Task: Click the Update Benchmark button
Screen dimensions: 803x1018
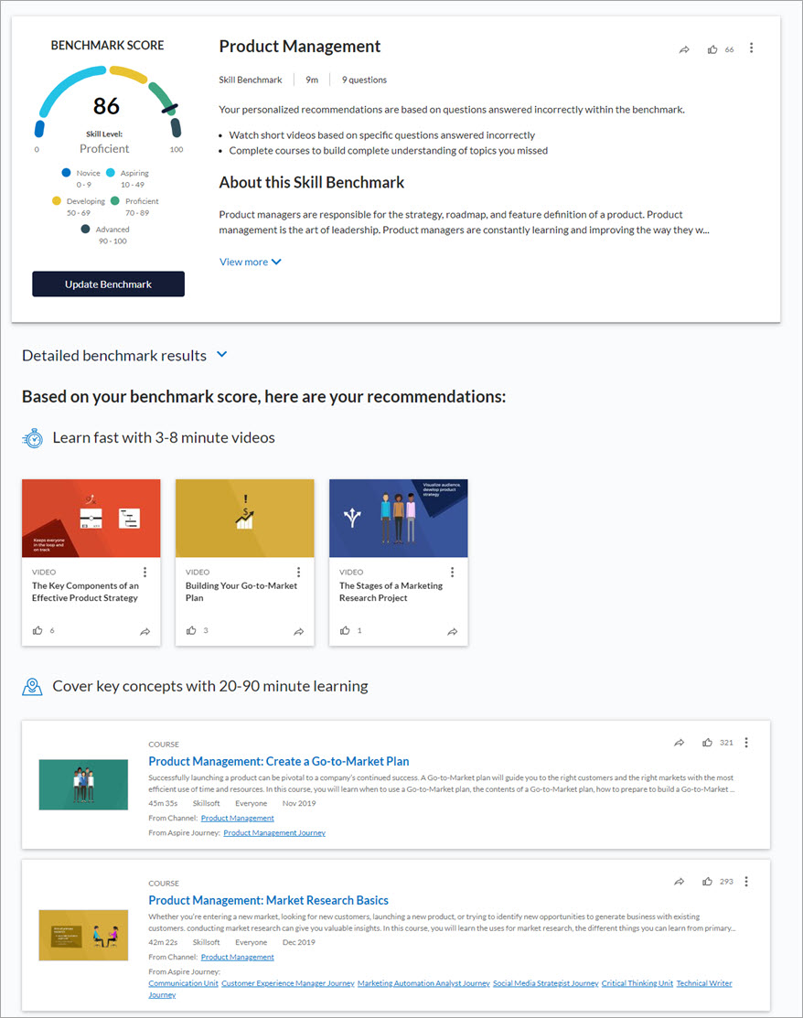Action: click(108, 284)
